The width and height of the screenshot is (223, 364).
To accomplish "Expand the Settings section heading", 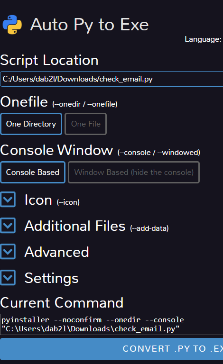I will 52,278.
